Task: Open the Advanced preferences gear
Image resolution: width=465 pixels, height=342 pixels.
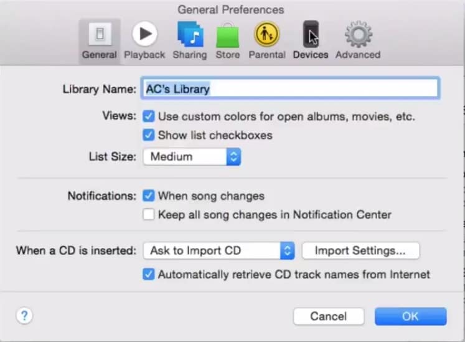Action: click(358, 41)
